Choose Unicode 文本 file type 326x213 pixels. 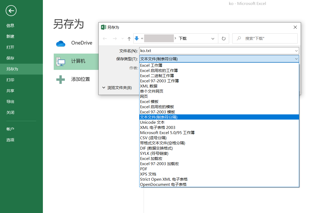[219, 122]
